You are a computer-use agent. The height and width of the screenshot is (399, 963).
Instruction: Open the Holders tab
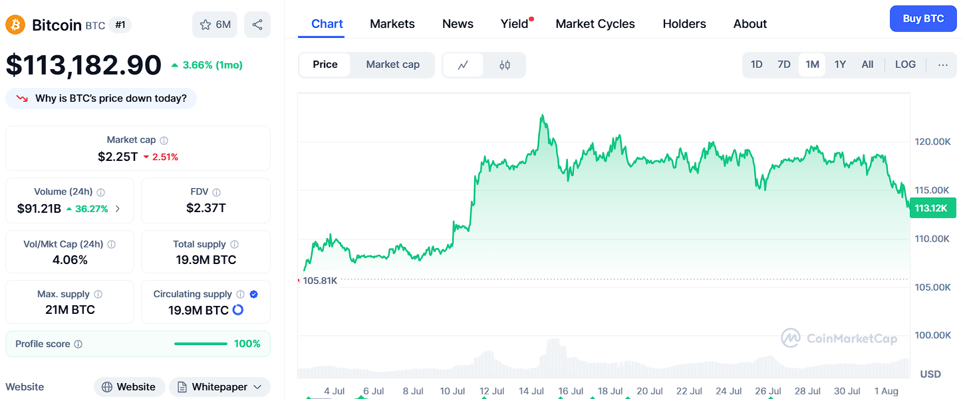pyautogui.click(x=684, y=24)
